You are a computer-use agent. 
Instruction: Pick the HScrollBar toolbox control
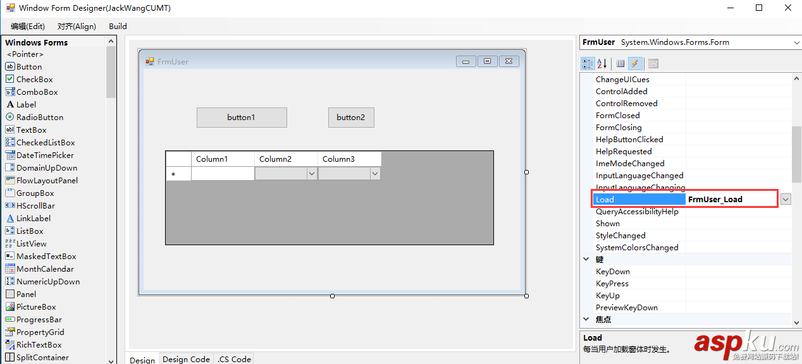tap(30, 205)
